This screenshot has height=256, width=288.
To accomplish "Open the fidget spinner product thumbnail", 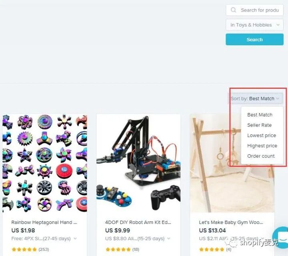I will click(45, 163).
